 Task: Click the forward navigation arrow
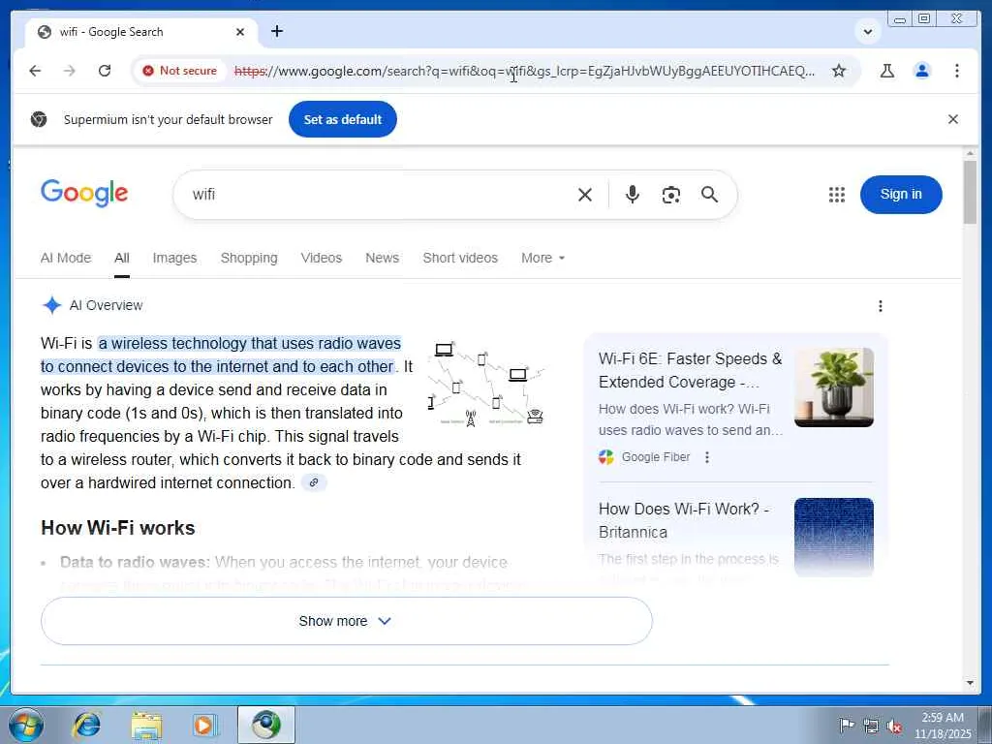[70, 71]
